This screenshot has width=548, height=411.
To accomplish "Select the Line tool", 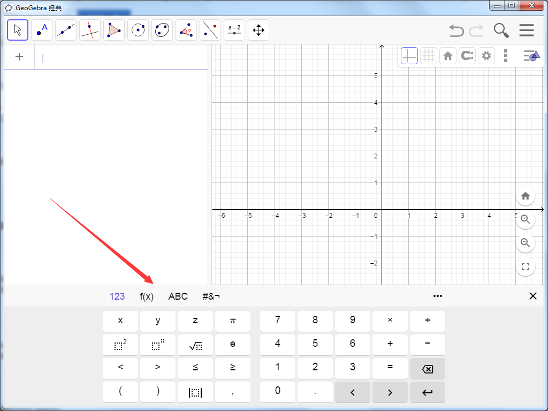I will 65,30.
